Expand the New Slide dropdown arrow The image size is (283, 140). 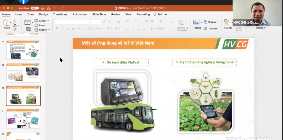point(33,22)
